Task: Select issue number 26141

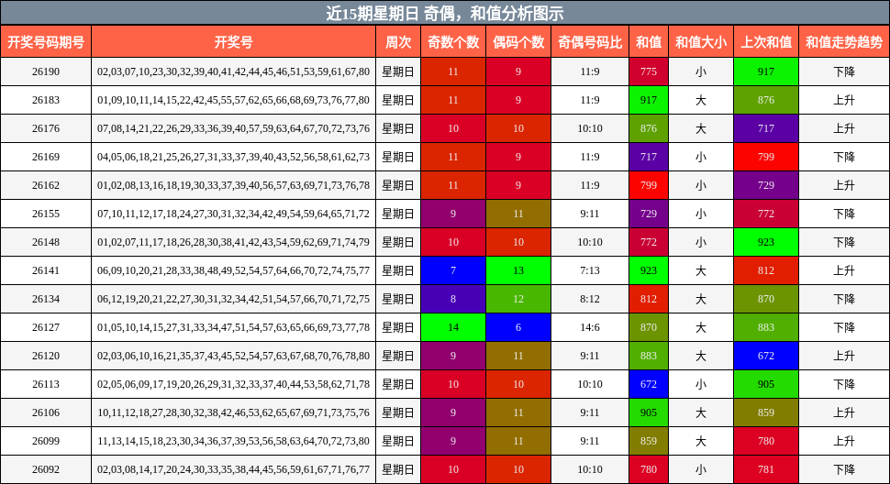Action: click(46, 270)
